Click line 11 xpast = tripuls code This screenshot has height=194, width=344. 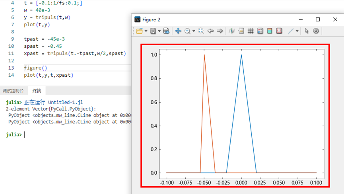tap(75, 53)
